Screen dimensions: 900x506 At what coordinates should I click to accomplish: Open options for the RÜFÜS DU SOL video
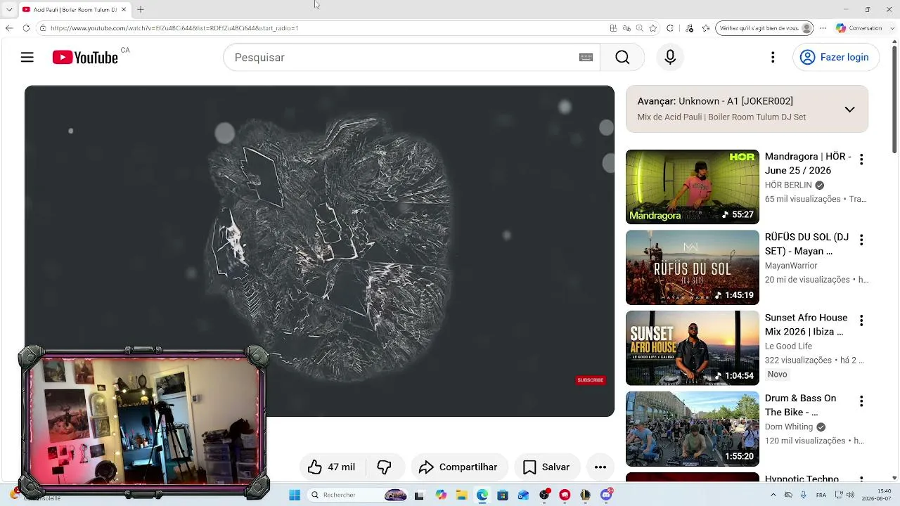point(861,240)
